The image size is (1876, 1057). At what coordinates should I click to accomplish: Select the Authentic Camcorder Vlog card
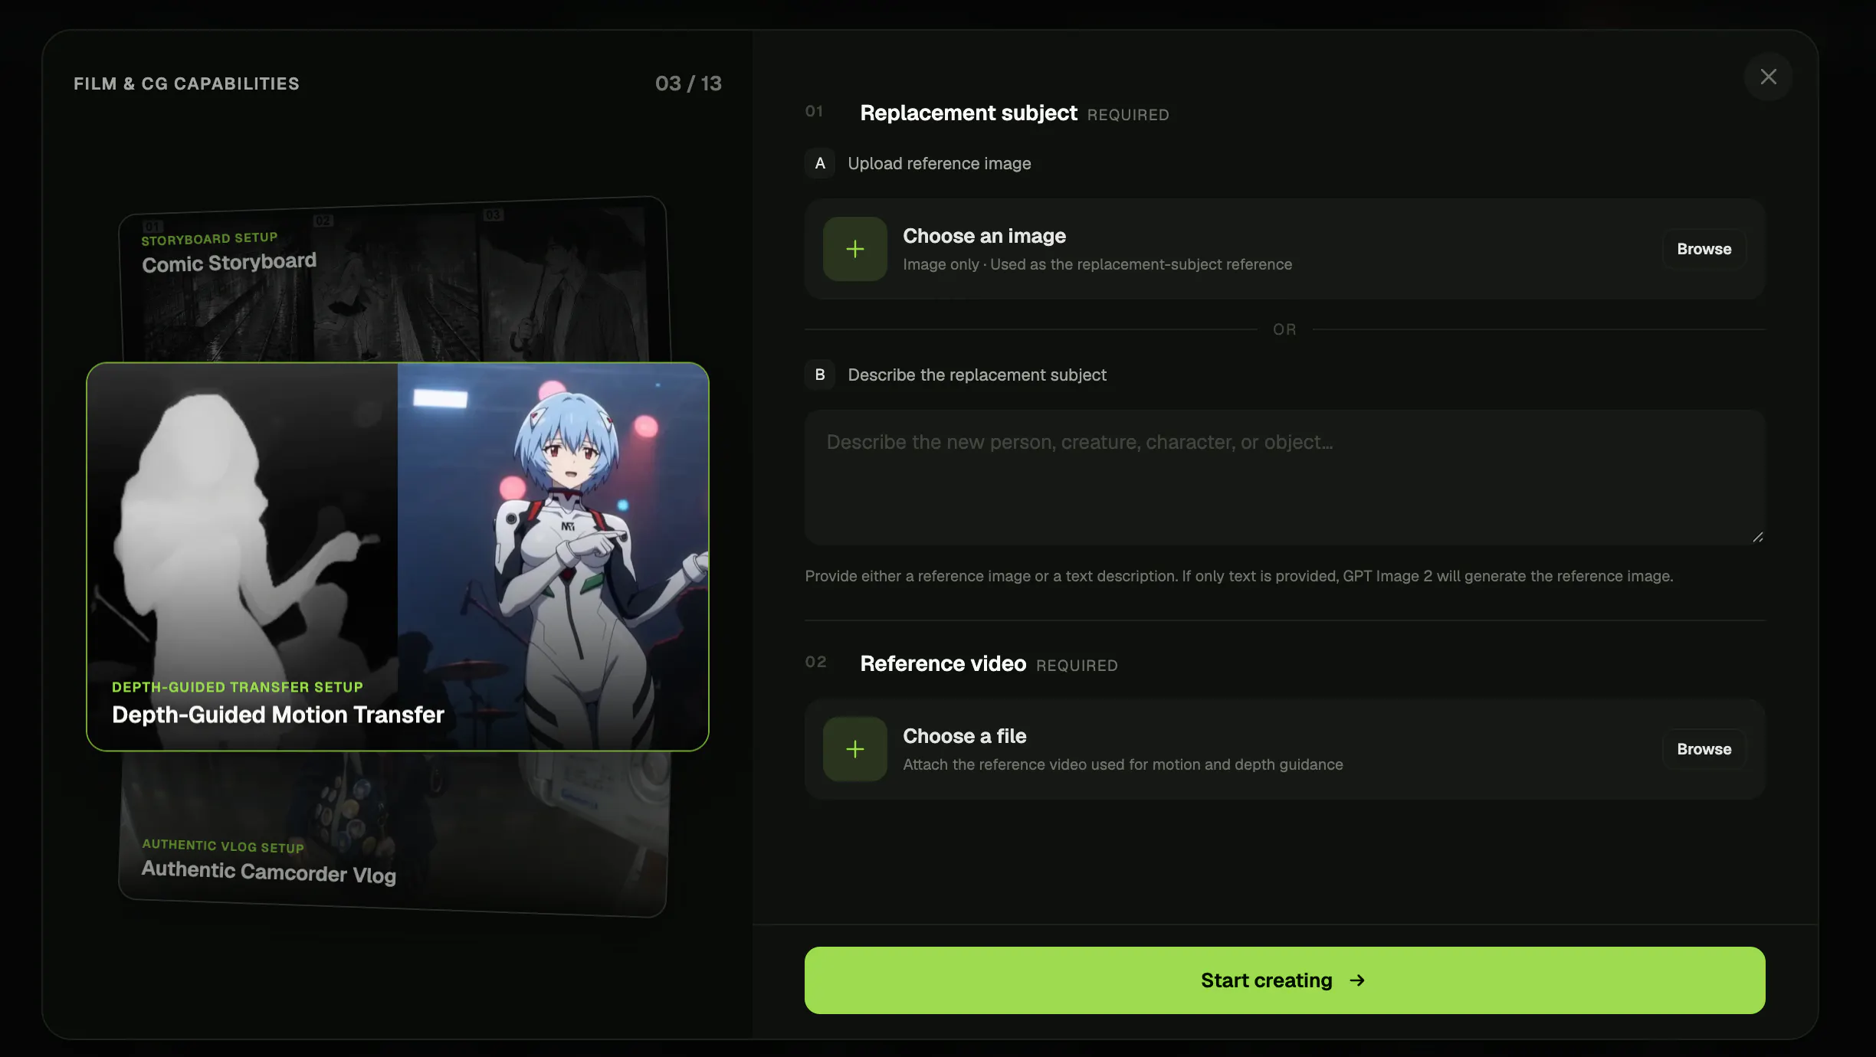394,833
